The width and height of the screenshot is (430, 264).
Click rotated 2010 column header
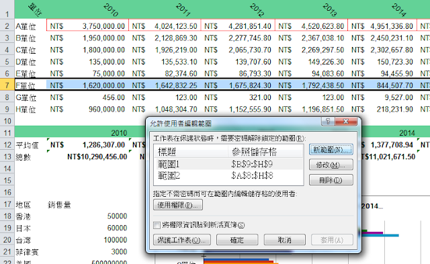click(111, 10)
